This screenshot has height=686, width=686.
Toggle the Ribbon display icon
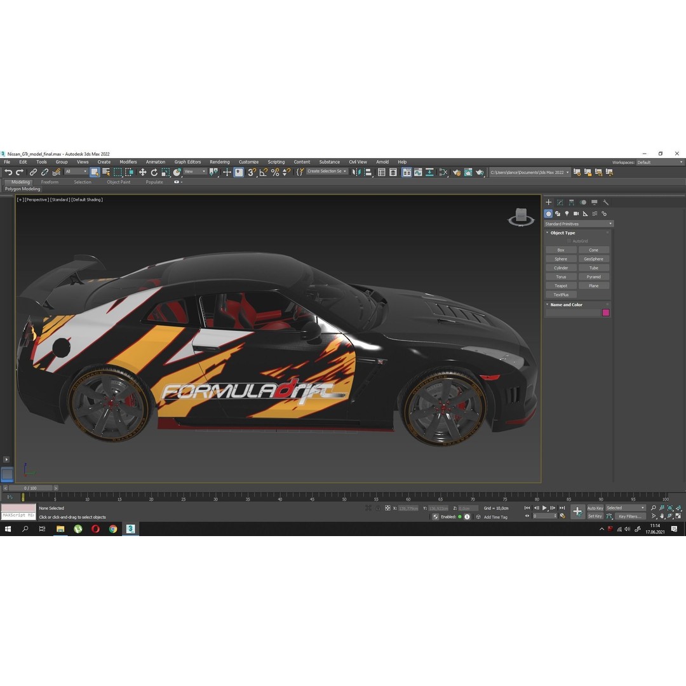pyautogui.click(x=407, y=172)
